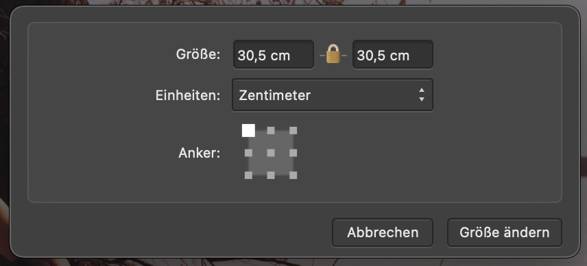Click the Einheiten up/down stepper arrows
Image resolution: width=587 pixels, height=266 pixels.
(422, 95)
